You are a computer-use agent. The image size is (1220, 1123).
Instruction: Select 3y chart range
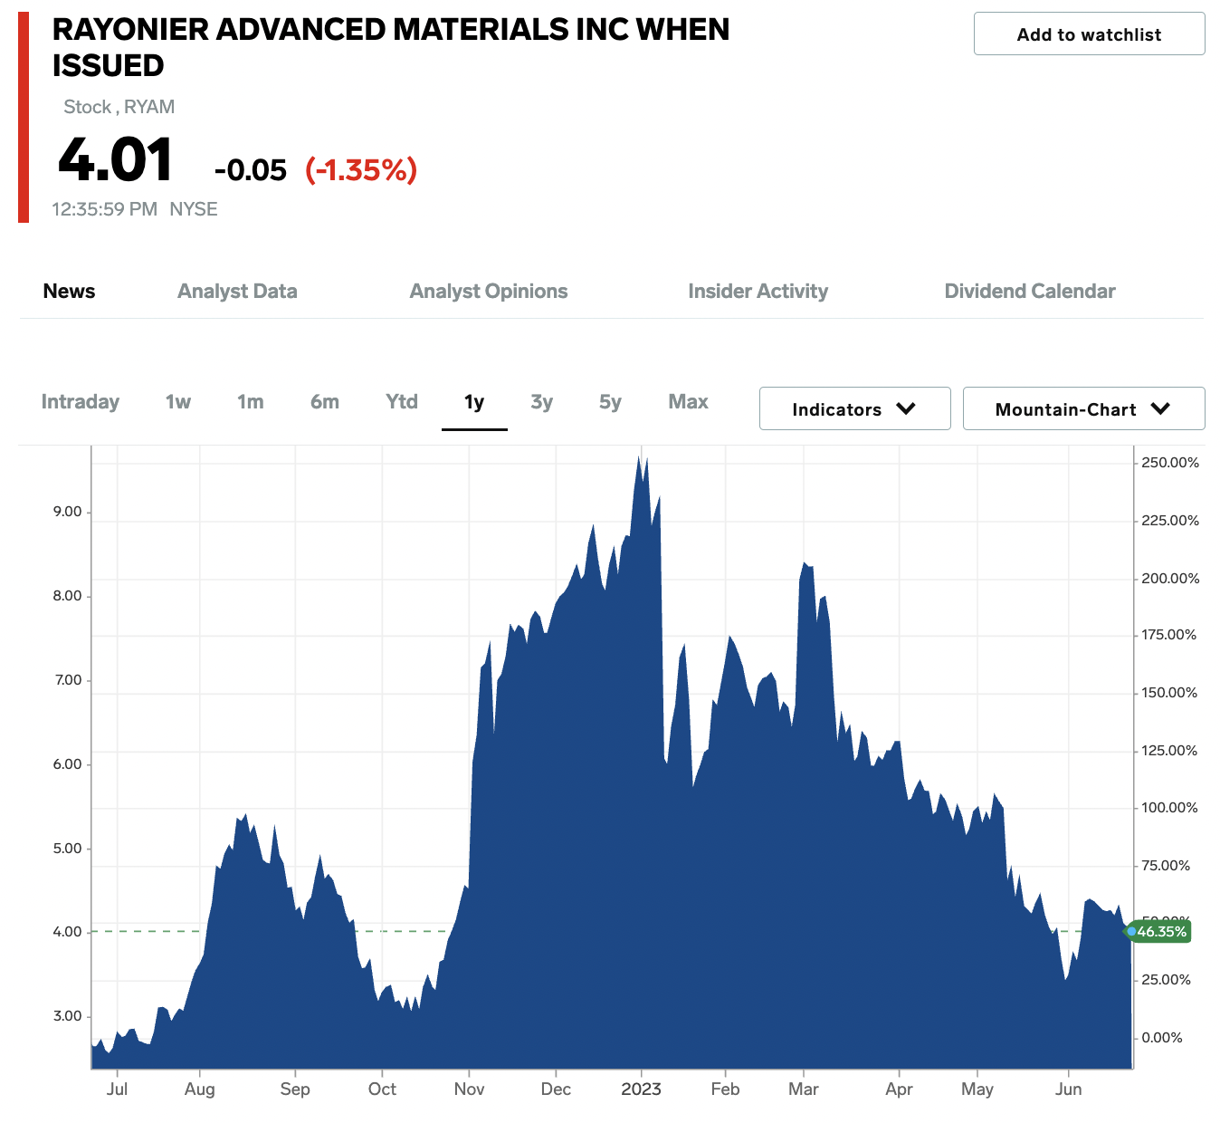click(x=541, y=401)
